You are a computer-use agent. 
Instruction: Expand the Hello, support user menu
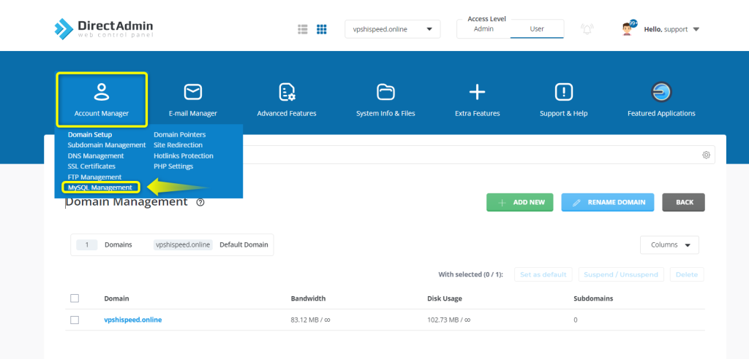pos(671,29)
